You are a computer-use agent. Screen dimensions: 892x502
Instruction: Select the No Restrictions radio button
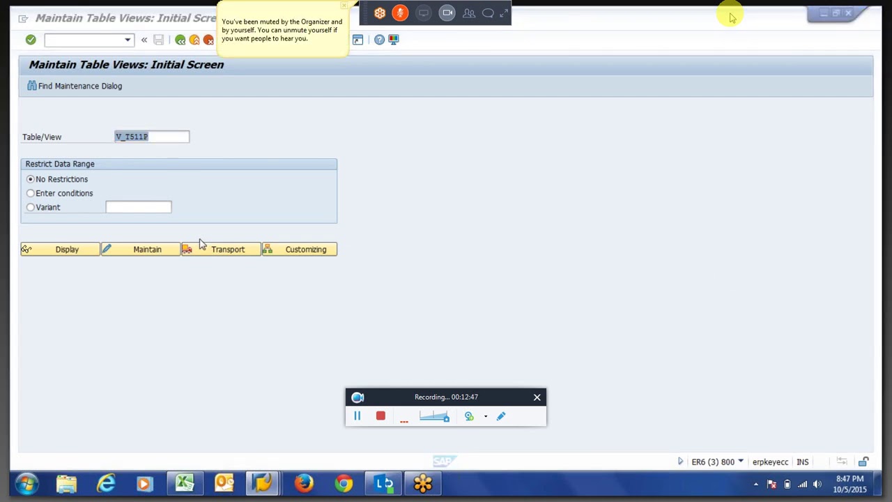[x=31, y=179]
